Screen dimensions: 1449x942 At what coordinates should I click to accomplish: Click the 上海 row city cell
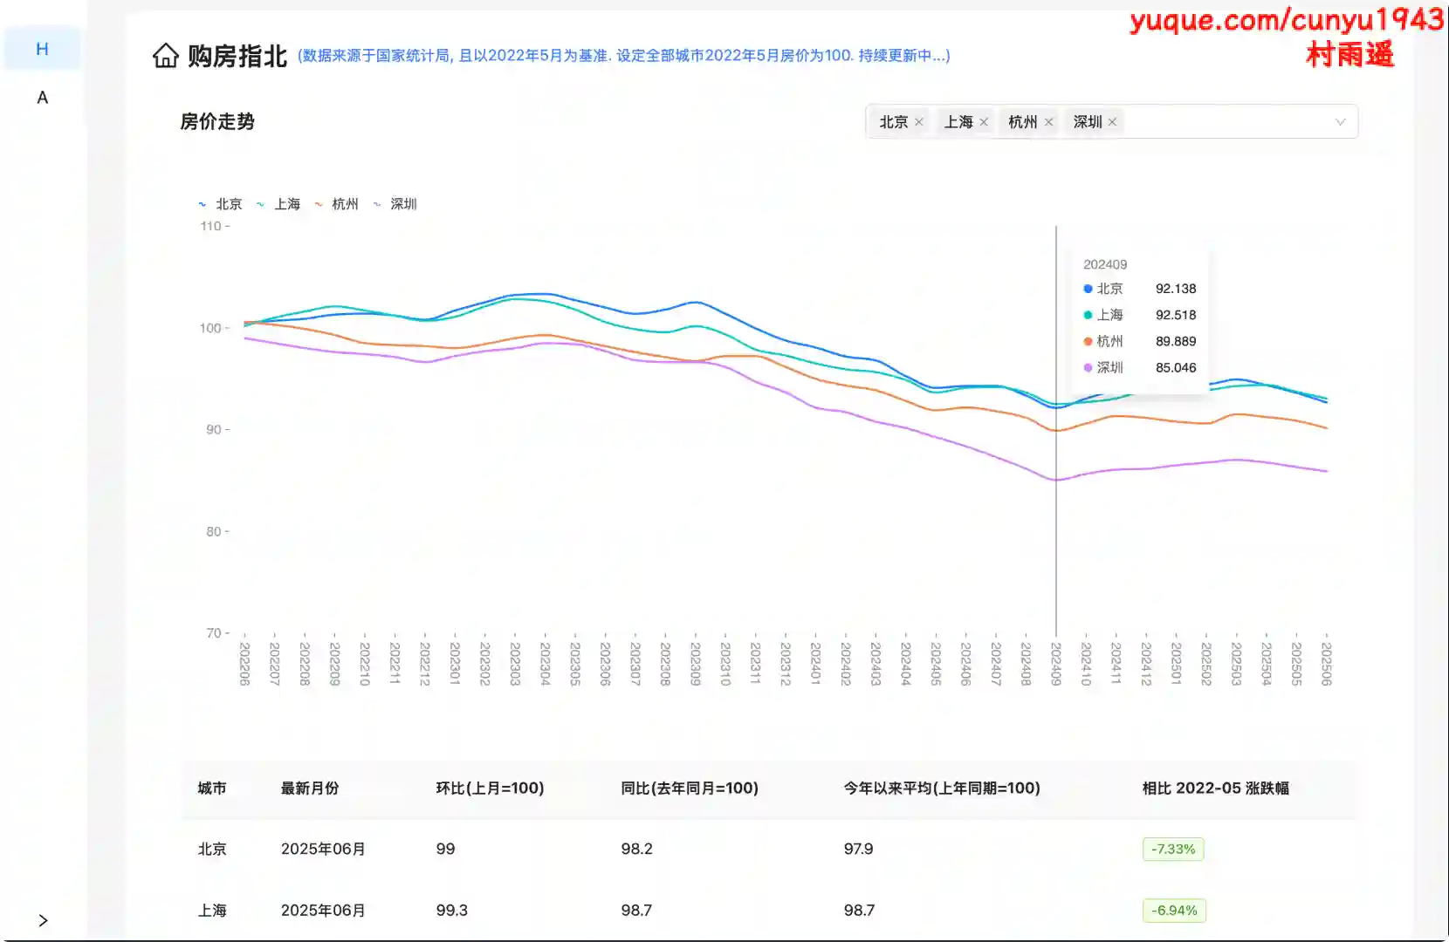click(212, 911)
